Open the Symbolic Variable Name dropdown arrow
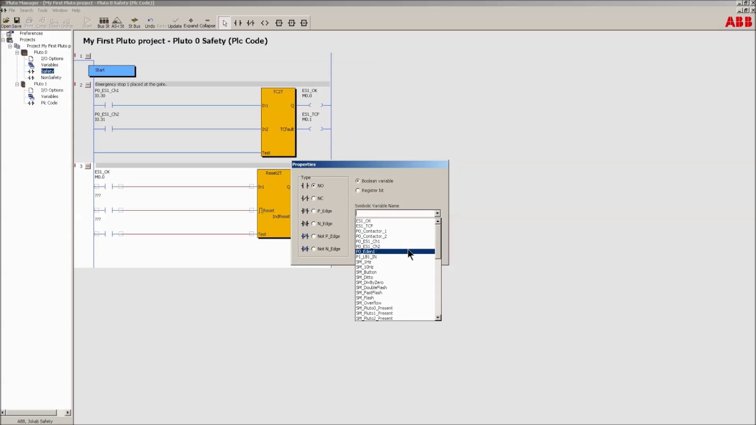This screenshot has height=425, width=756. tap(437, 213)
